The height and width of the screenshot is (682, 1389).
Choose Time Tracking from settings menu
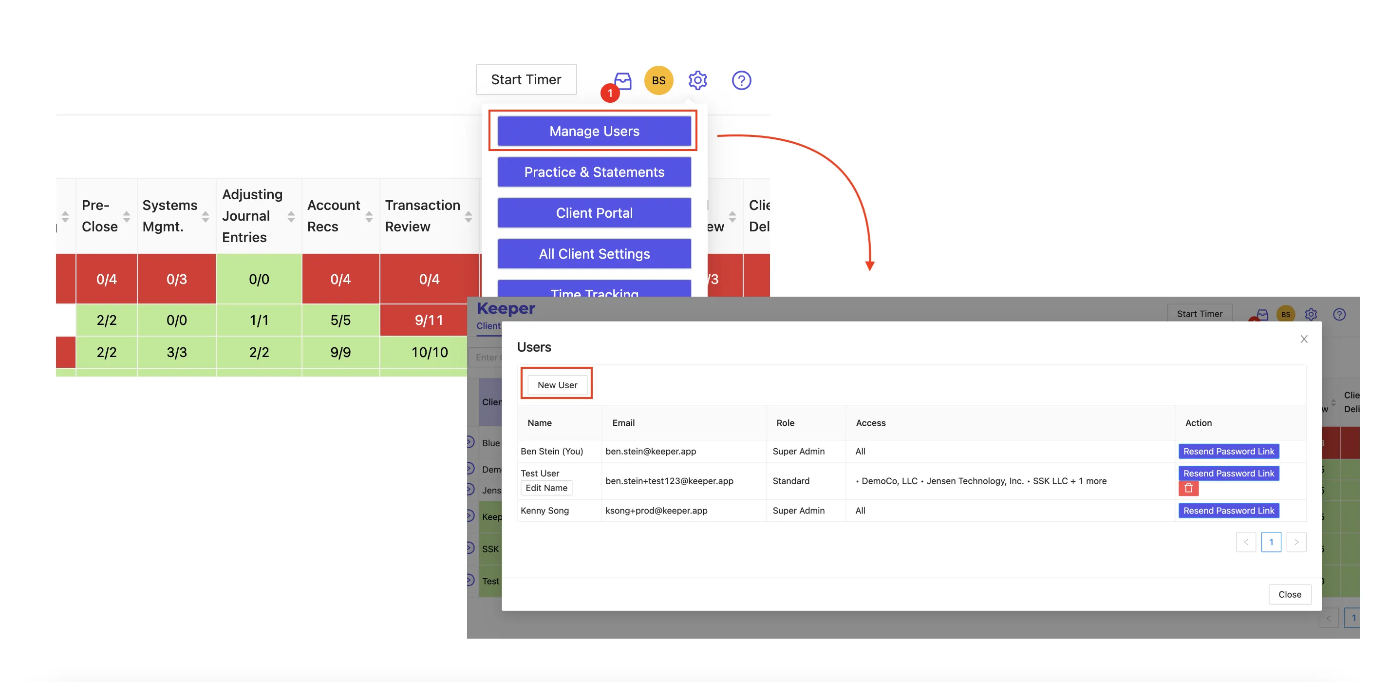click(594, 288)
